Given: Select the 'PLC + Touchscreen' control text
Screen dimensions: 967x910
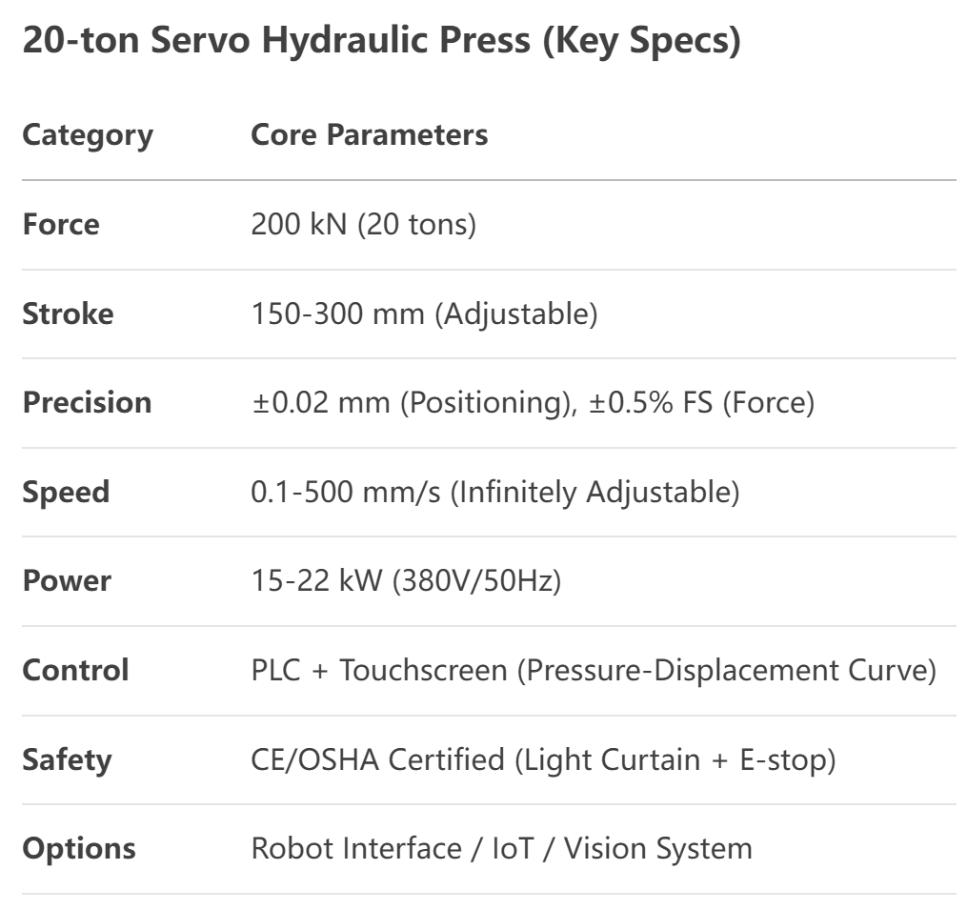Looking at the screenshot, I should pos(379,670).
